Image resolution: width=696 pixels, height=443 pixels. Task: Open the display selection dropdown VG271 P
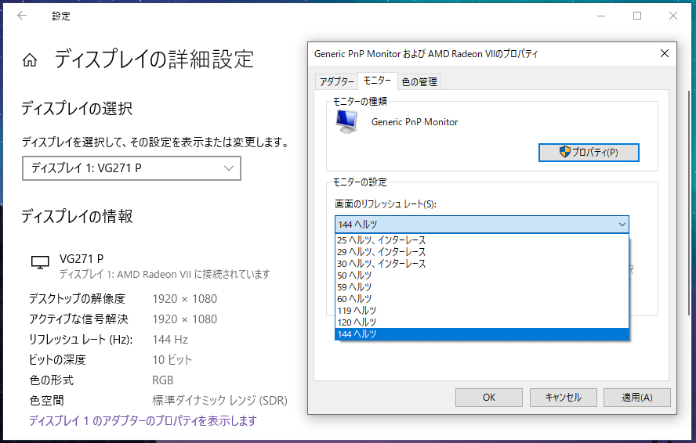tap(132, 168)
